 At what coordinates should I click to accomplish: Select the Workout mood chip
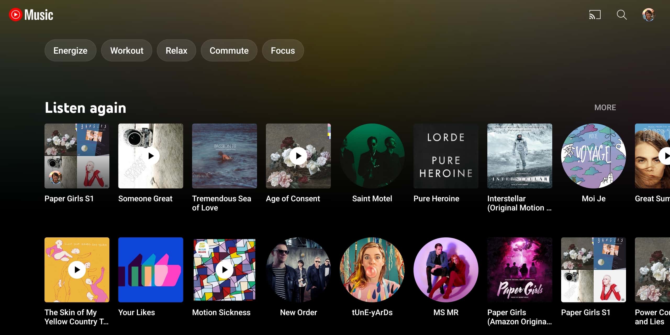point(127,51)
